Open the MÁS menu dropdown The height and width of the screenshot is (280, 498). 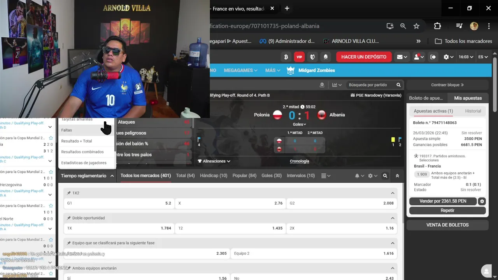[x=273, y=70]
